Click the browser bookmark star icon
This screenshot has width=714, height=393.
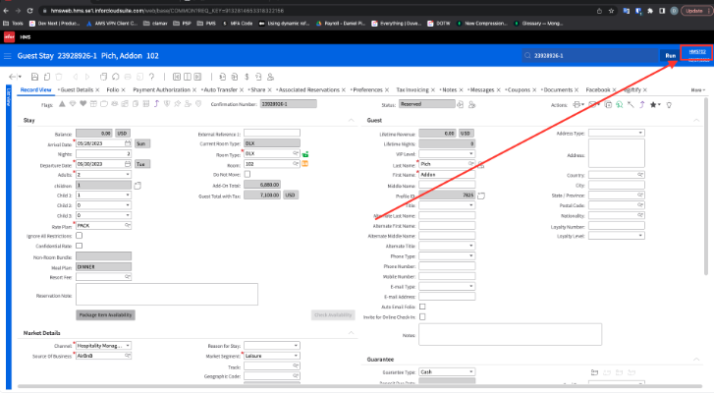pyautogui.click(x=611, y=11)
